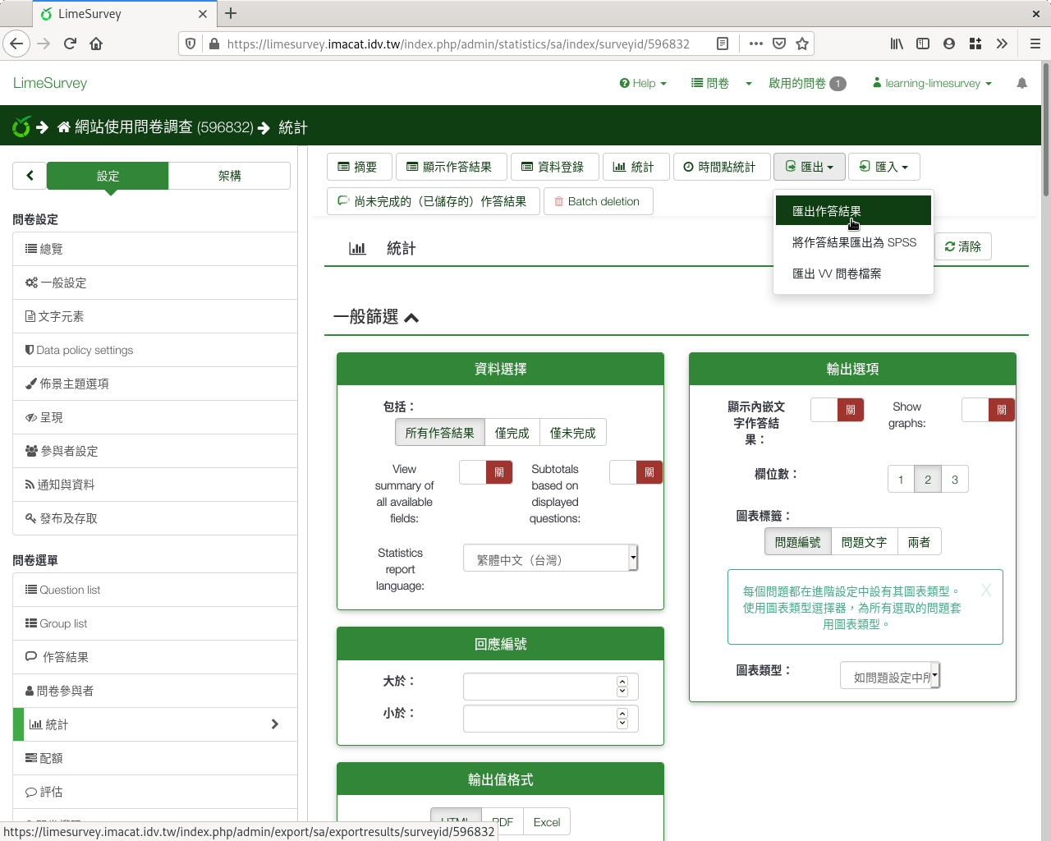Switch to the 設定 sidebar tab

pyautogui.click(x=108, y=176)
